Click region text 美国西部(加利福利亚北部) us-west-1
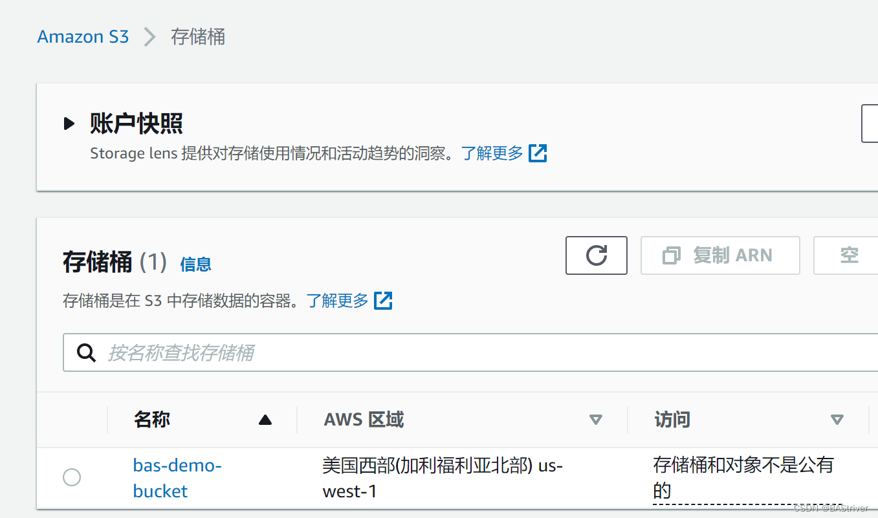878x518 pixels. [x=443, y=478]
